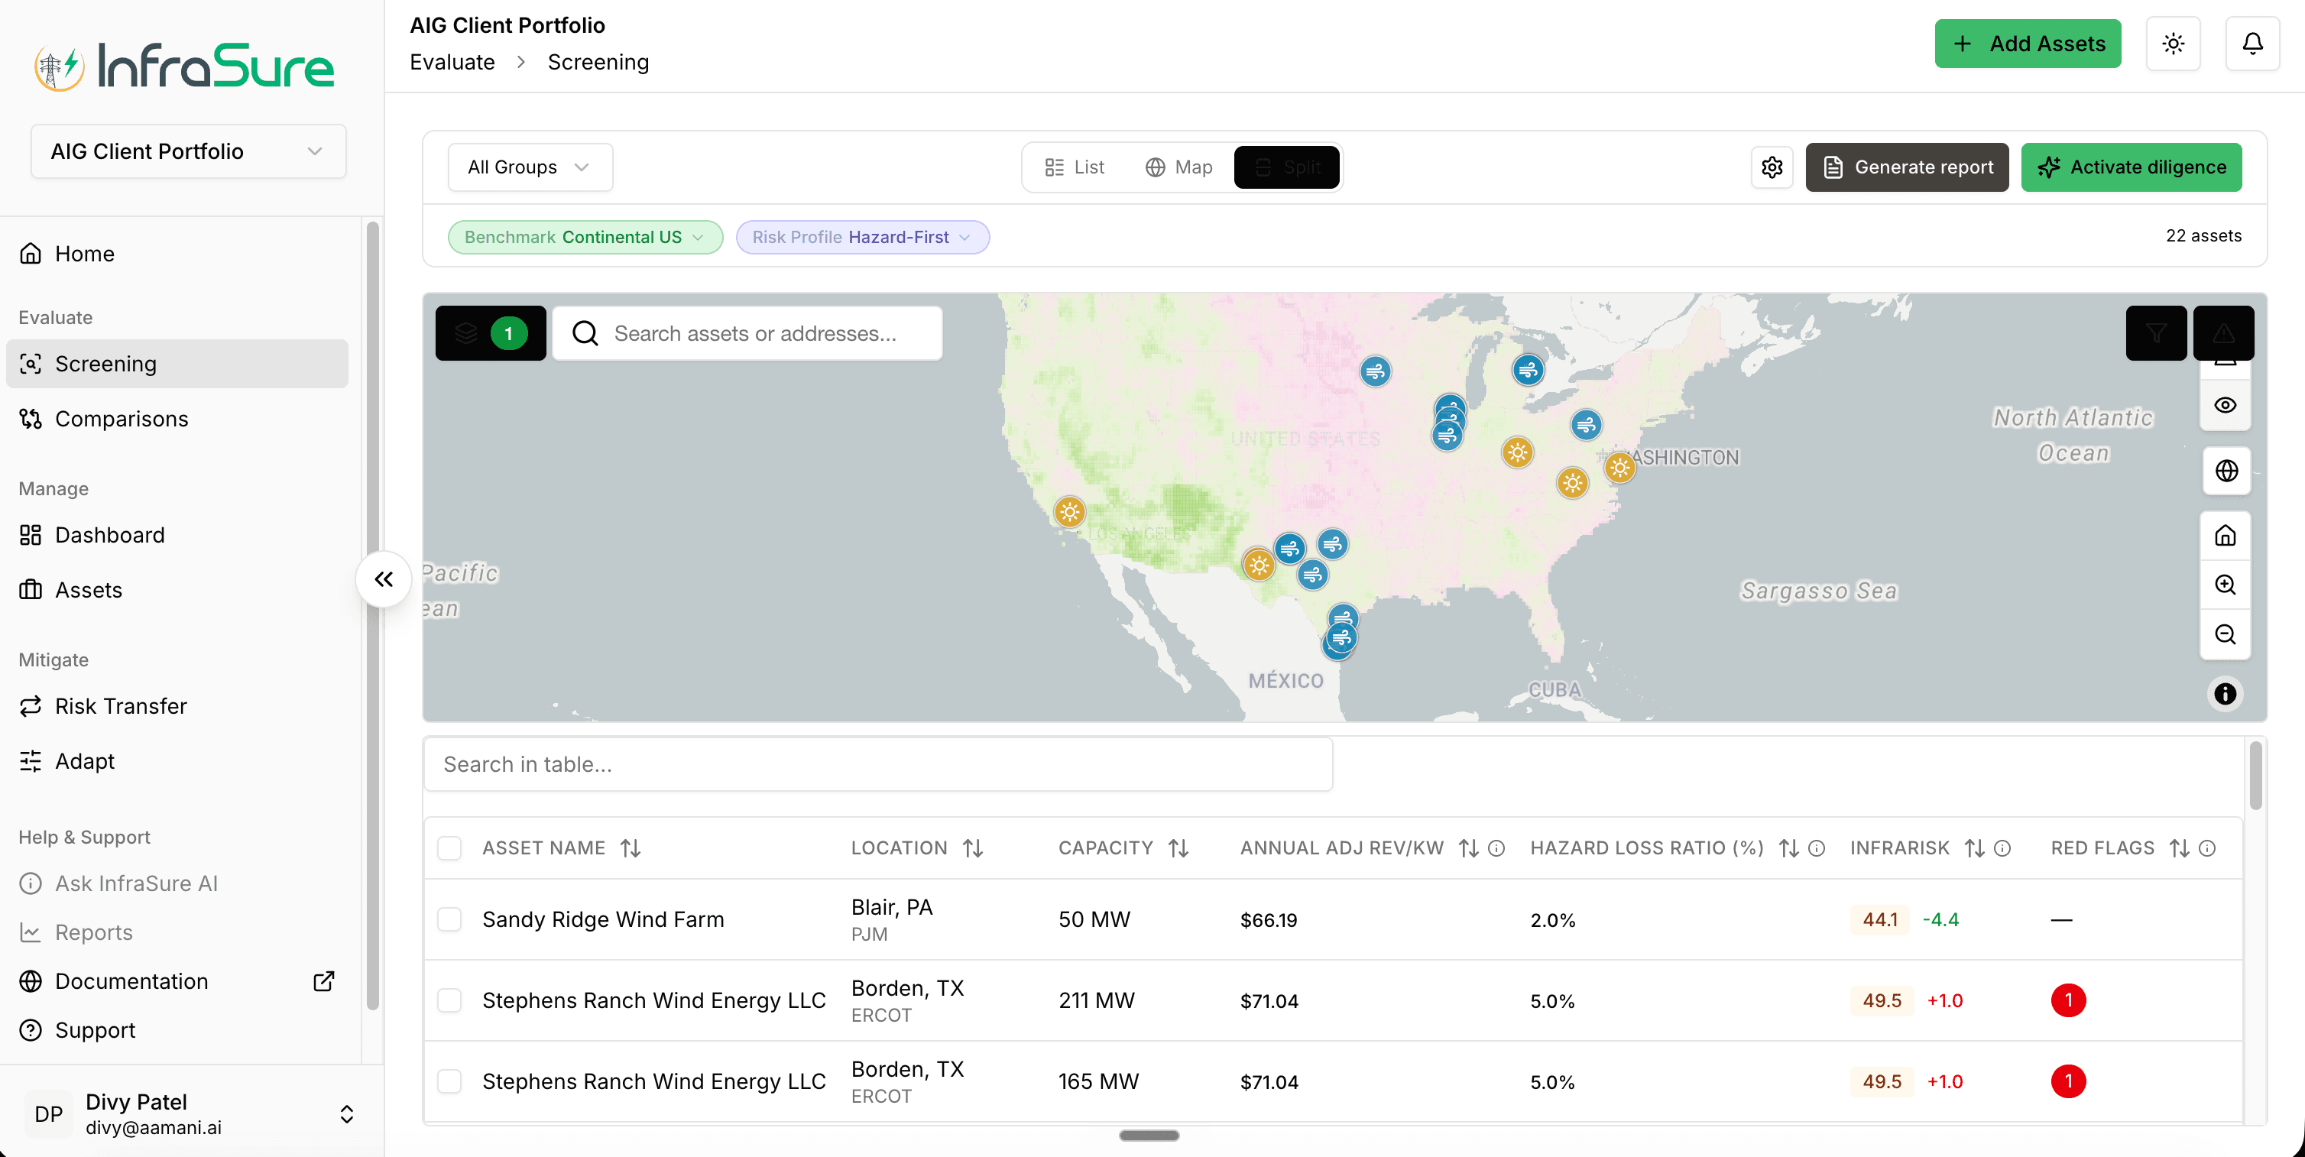Open external link icon beside Documentation
Viewport: 2305px width, 1157px height.
click(324, 980)
